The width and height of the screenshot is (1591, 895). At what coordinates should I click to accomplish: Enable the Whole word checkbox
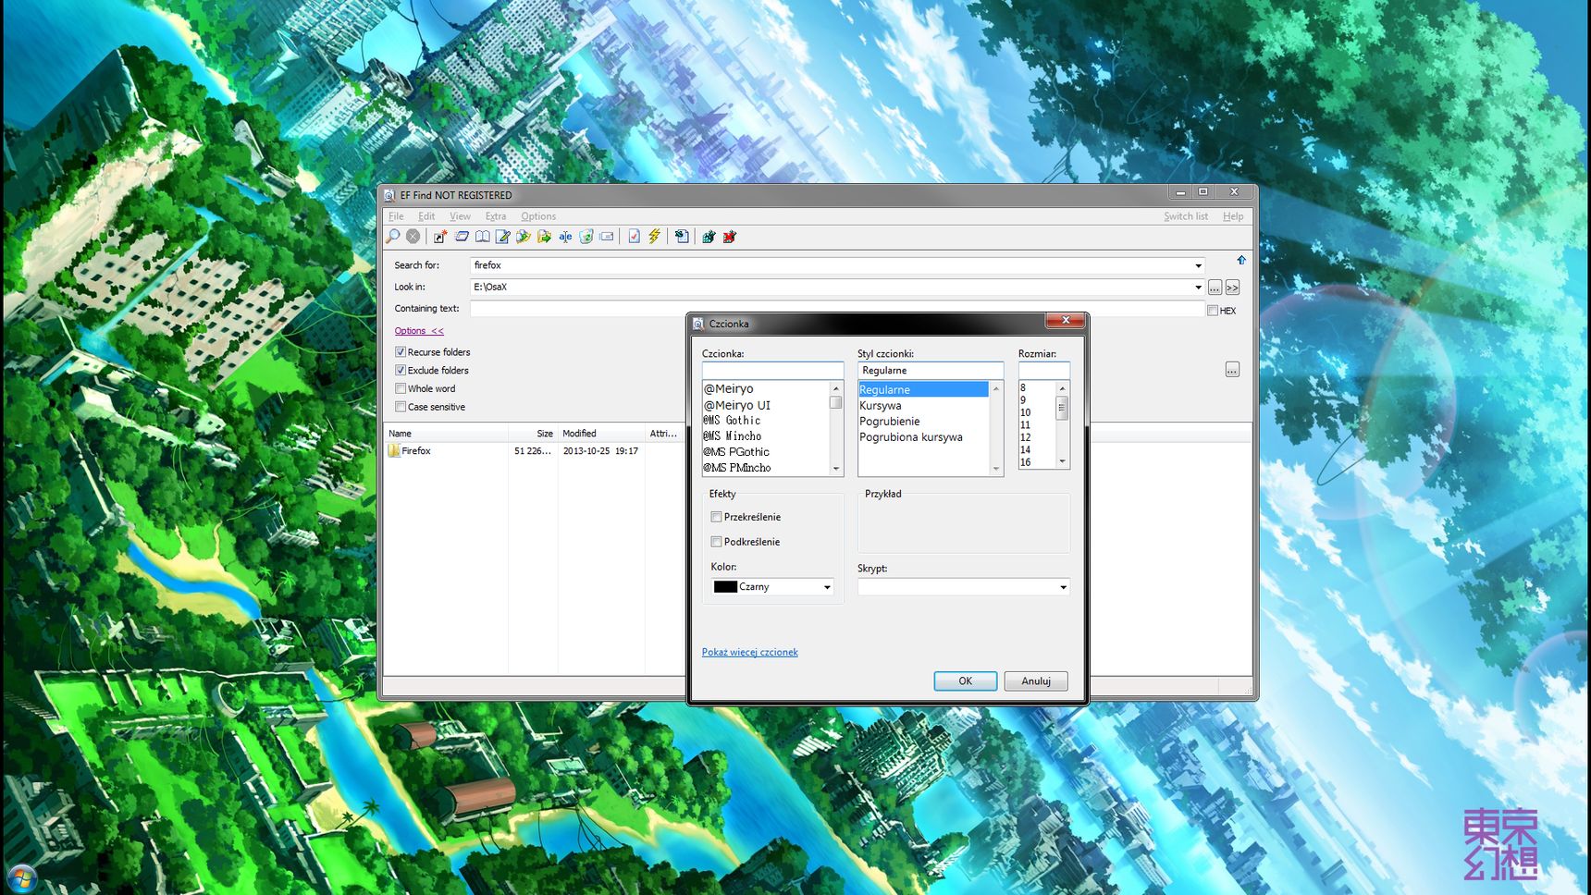click(x=401, y=389)
